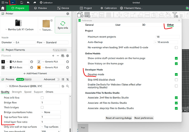The height and width of the screenshot is (132, 189).
Task: Open Bridge counterbore holes None dropdown
Action: point(51,112)
